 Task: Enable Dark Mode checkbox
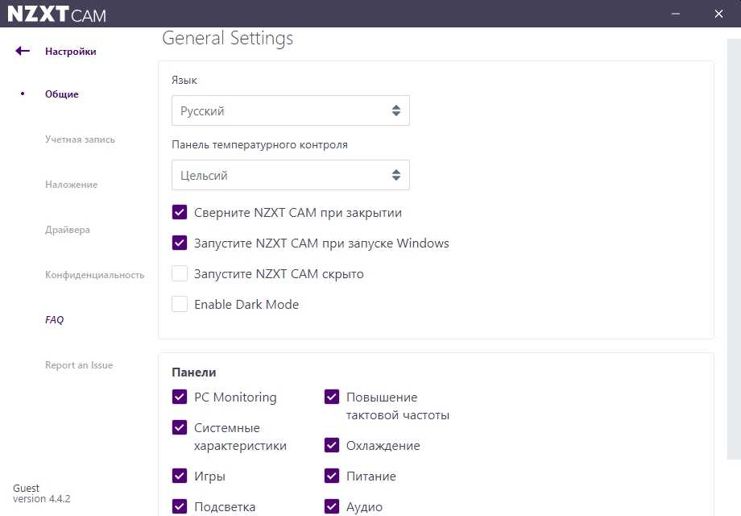click(180, 305)
